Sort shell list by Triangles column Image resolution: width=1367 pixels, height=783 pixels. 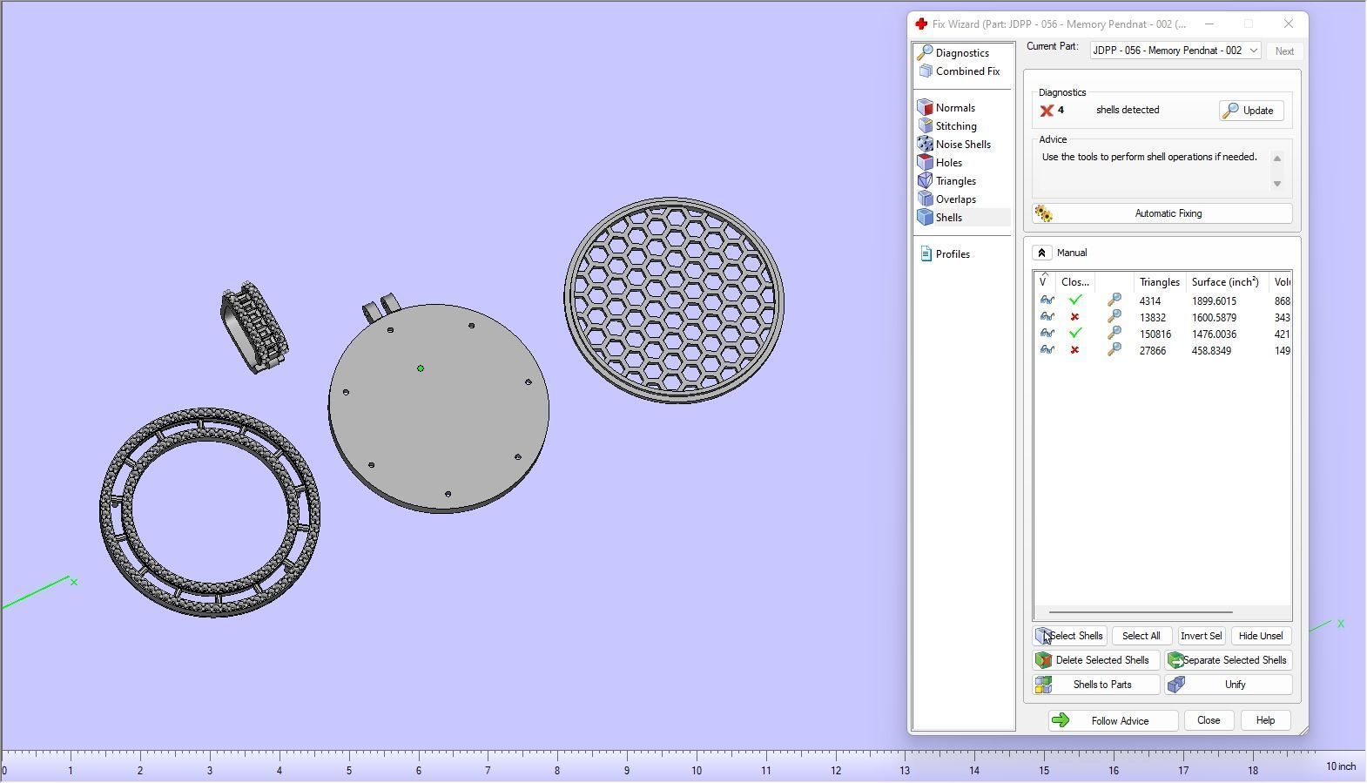click(x=1160, y=282)
